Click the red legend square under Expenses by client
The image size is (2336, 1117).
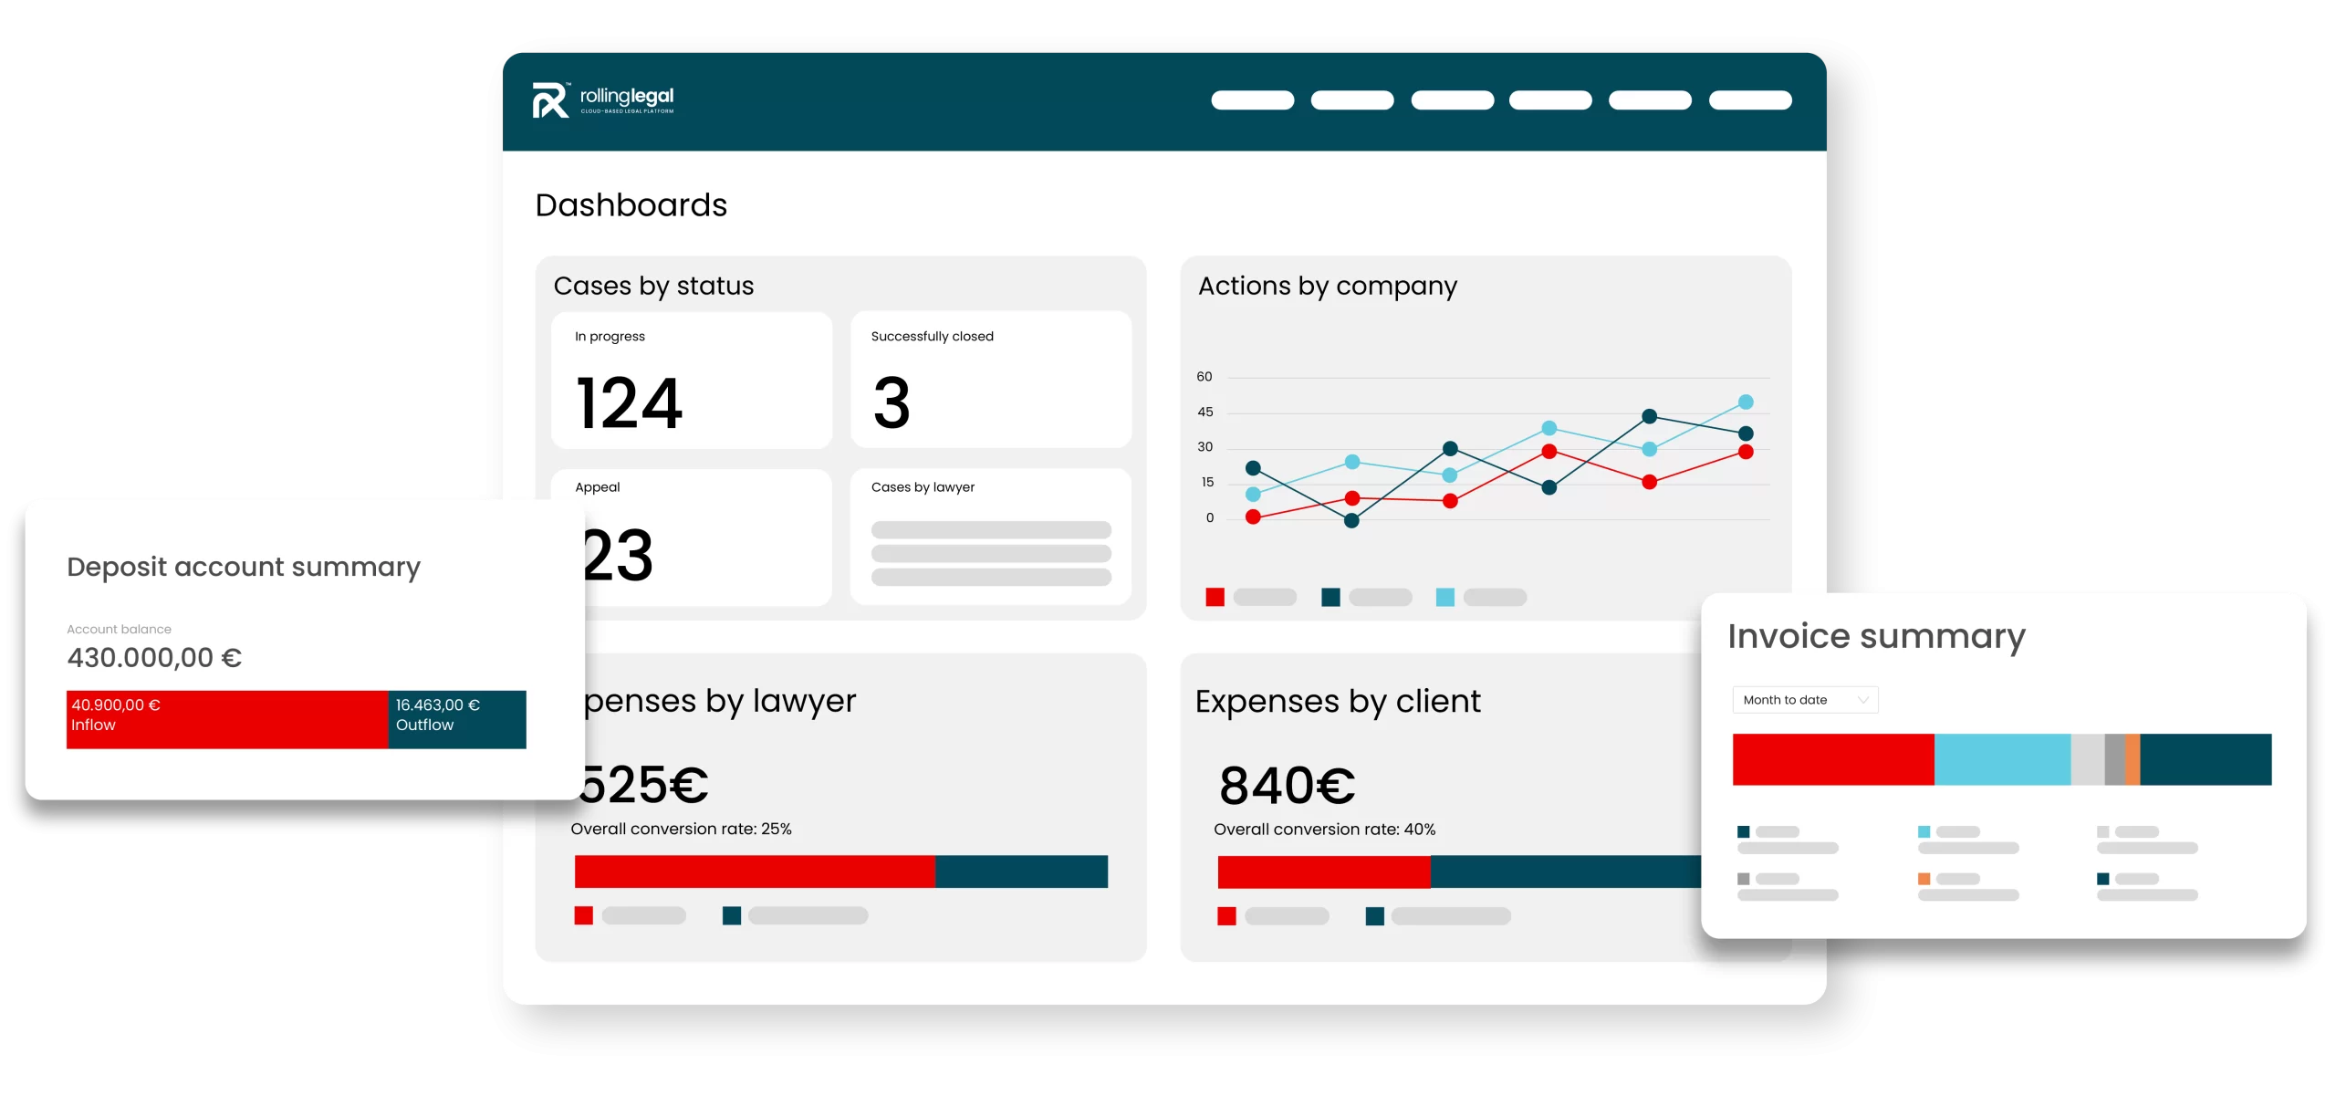tap(1226, 916)
